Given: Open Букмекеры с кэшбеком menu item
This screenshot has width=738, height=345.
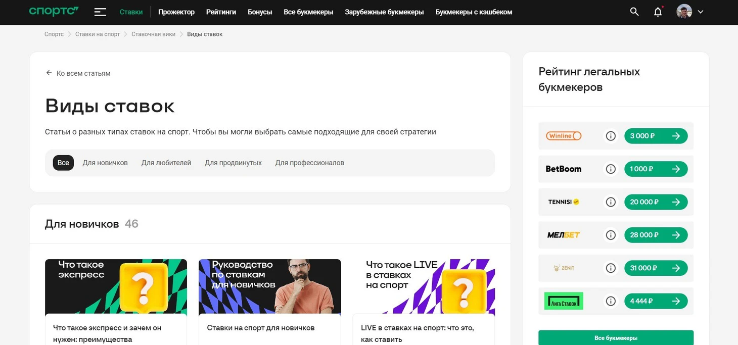Looking at the screenshot, I should pos(474,12).
